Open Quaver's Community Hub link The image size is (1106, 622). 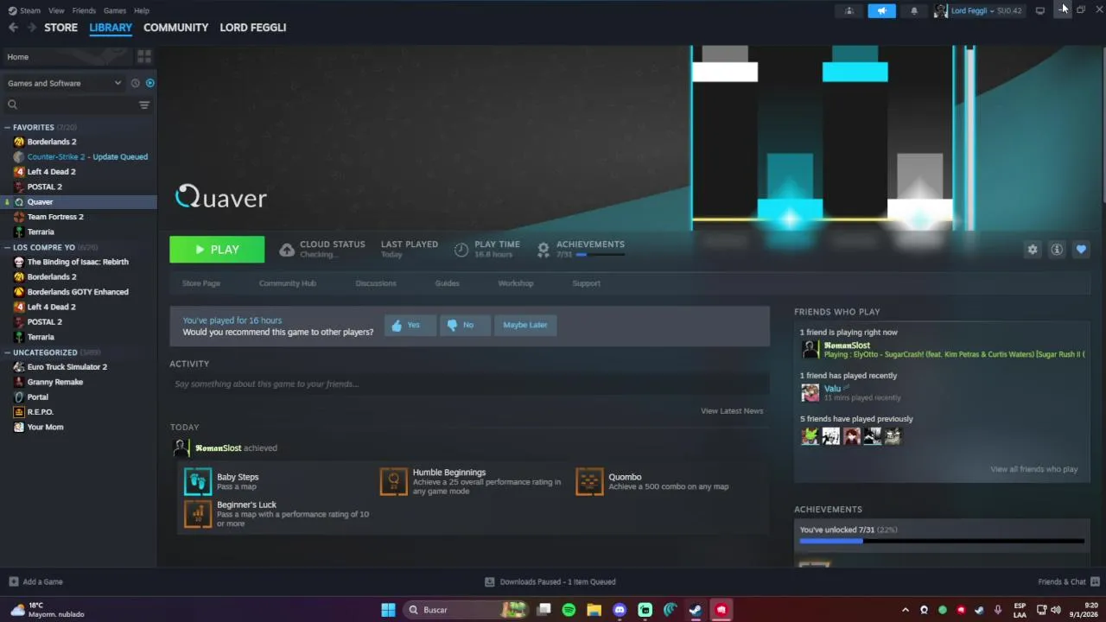pos(288,283)
